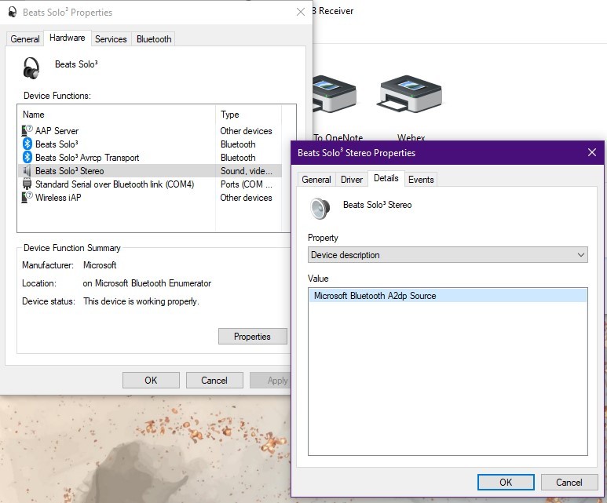Click the Wireless iAP unknown-device icon
Screen dimensions: 607x503
(27, 197)
